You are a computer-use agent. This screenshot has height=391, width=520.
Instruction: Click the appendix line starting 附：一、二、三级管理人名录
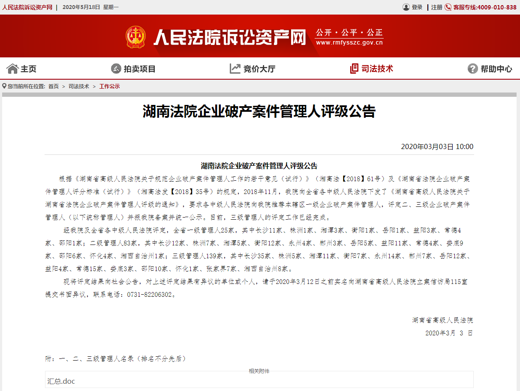(x=116, y=358)
